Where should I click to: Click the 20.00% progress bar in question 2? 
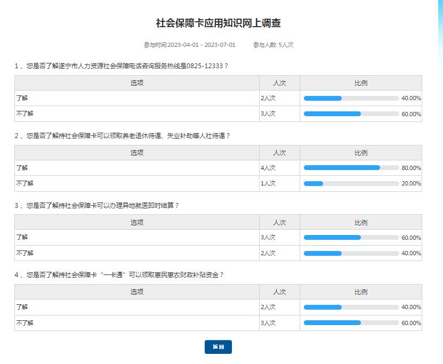point(351,183)
